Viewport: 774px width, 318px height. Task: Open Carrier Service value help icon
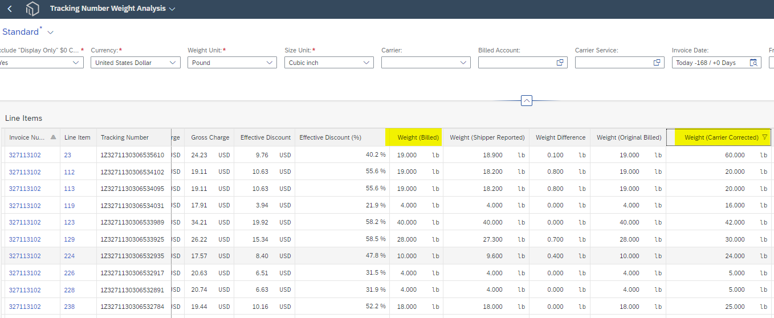click(657, 63)
